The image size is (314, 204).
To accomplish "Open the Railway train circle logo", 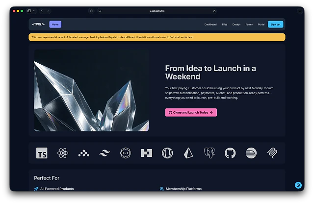I will tap(251, 153).
